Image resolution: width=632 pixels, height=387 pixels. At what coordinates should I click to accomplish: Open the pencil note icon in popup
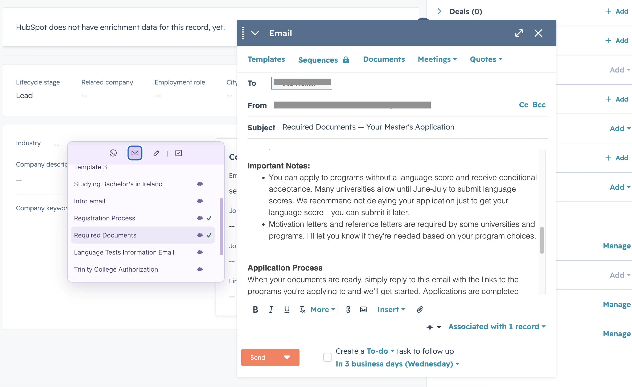point(157,153)
